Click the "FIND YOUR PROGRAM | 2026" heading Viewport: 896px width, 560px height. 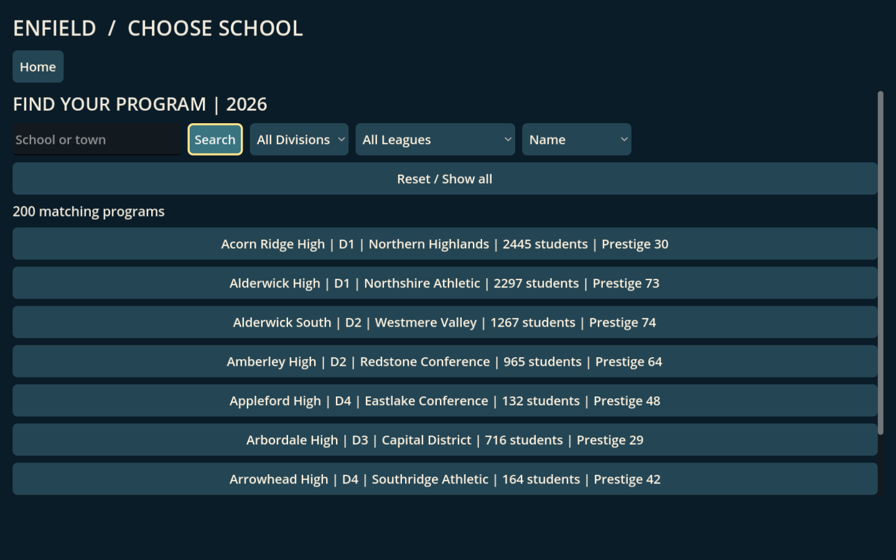(x=140, y=104)
